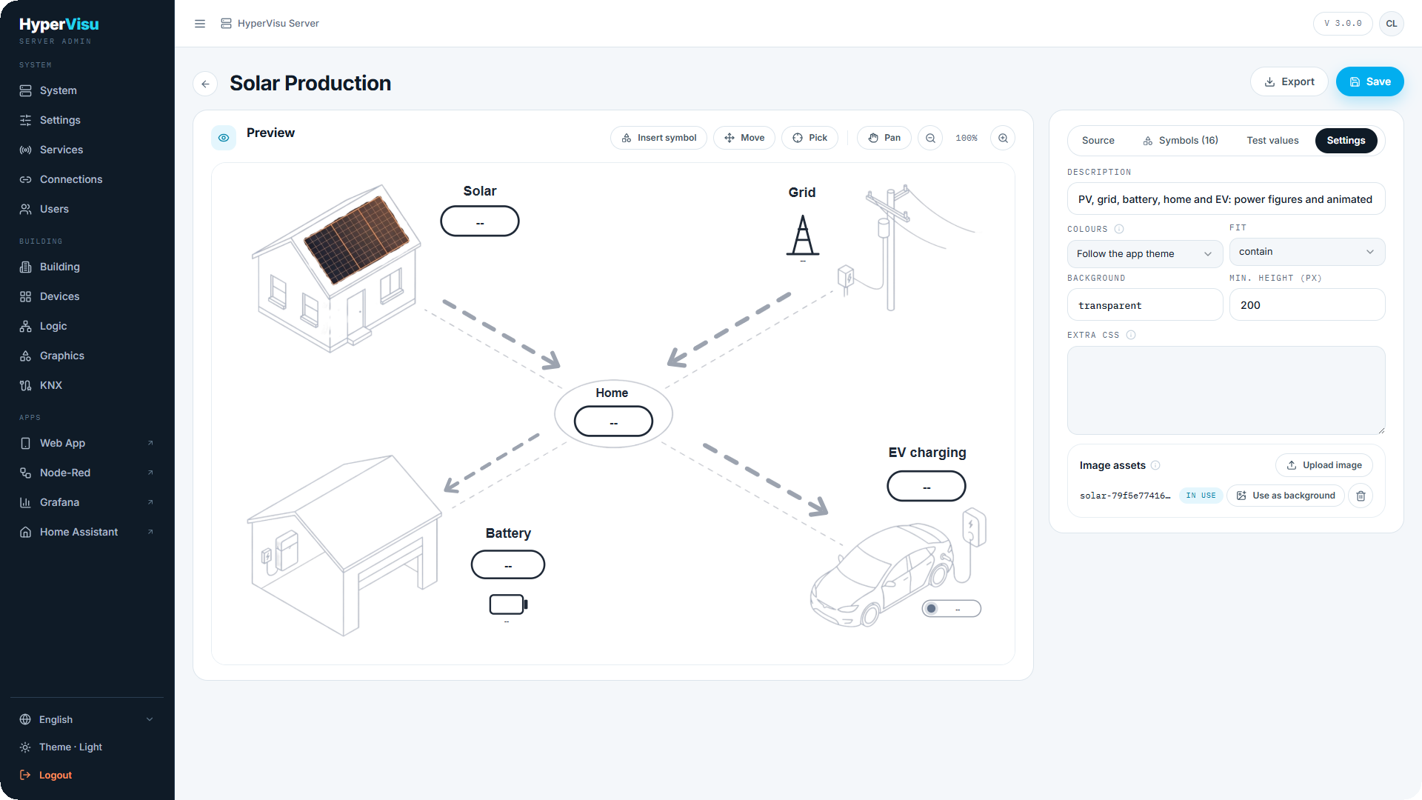The width and height of the screenshot is (1422, 800).
Task: Switch to the Source tab
Action: click(1098, 141)
